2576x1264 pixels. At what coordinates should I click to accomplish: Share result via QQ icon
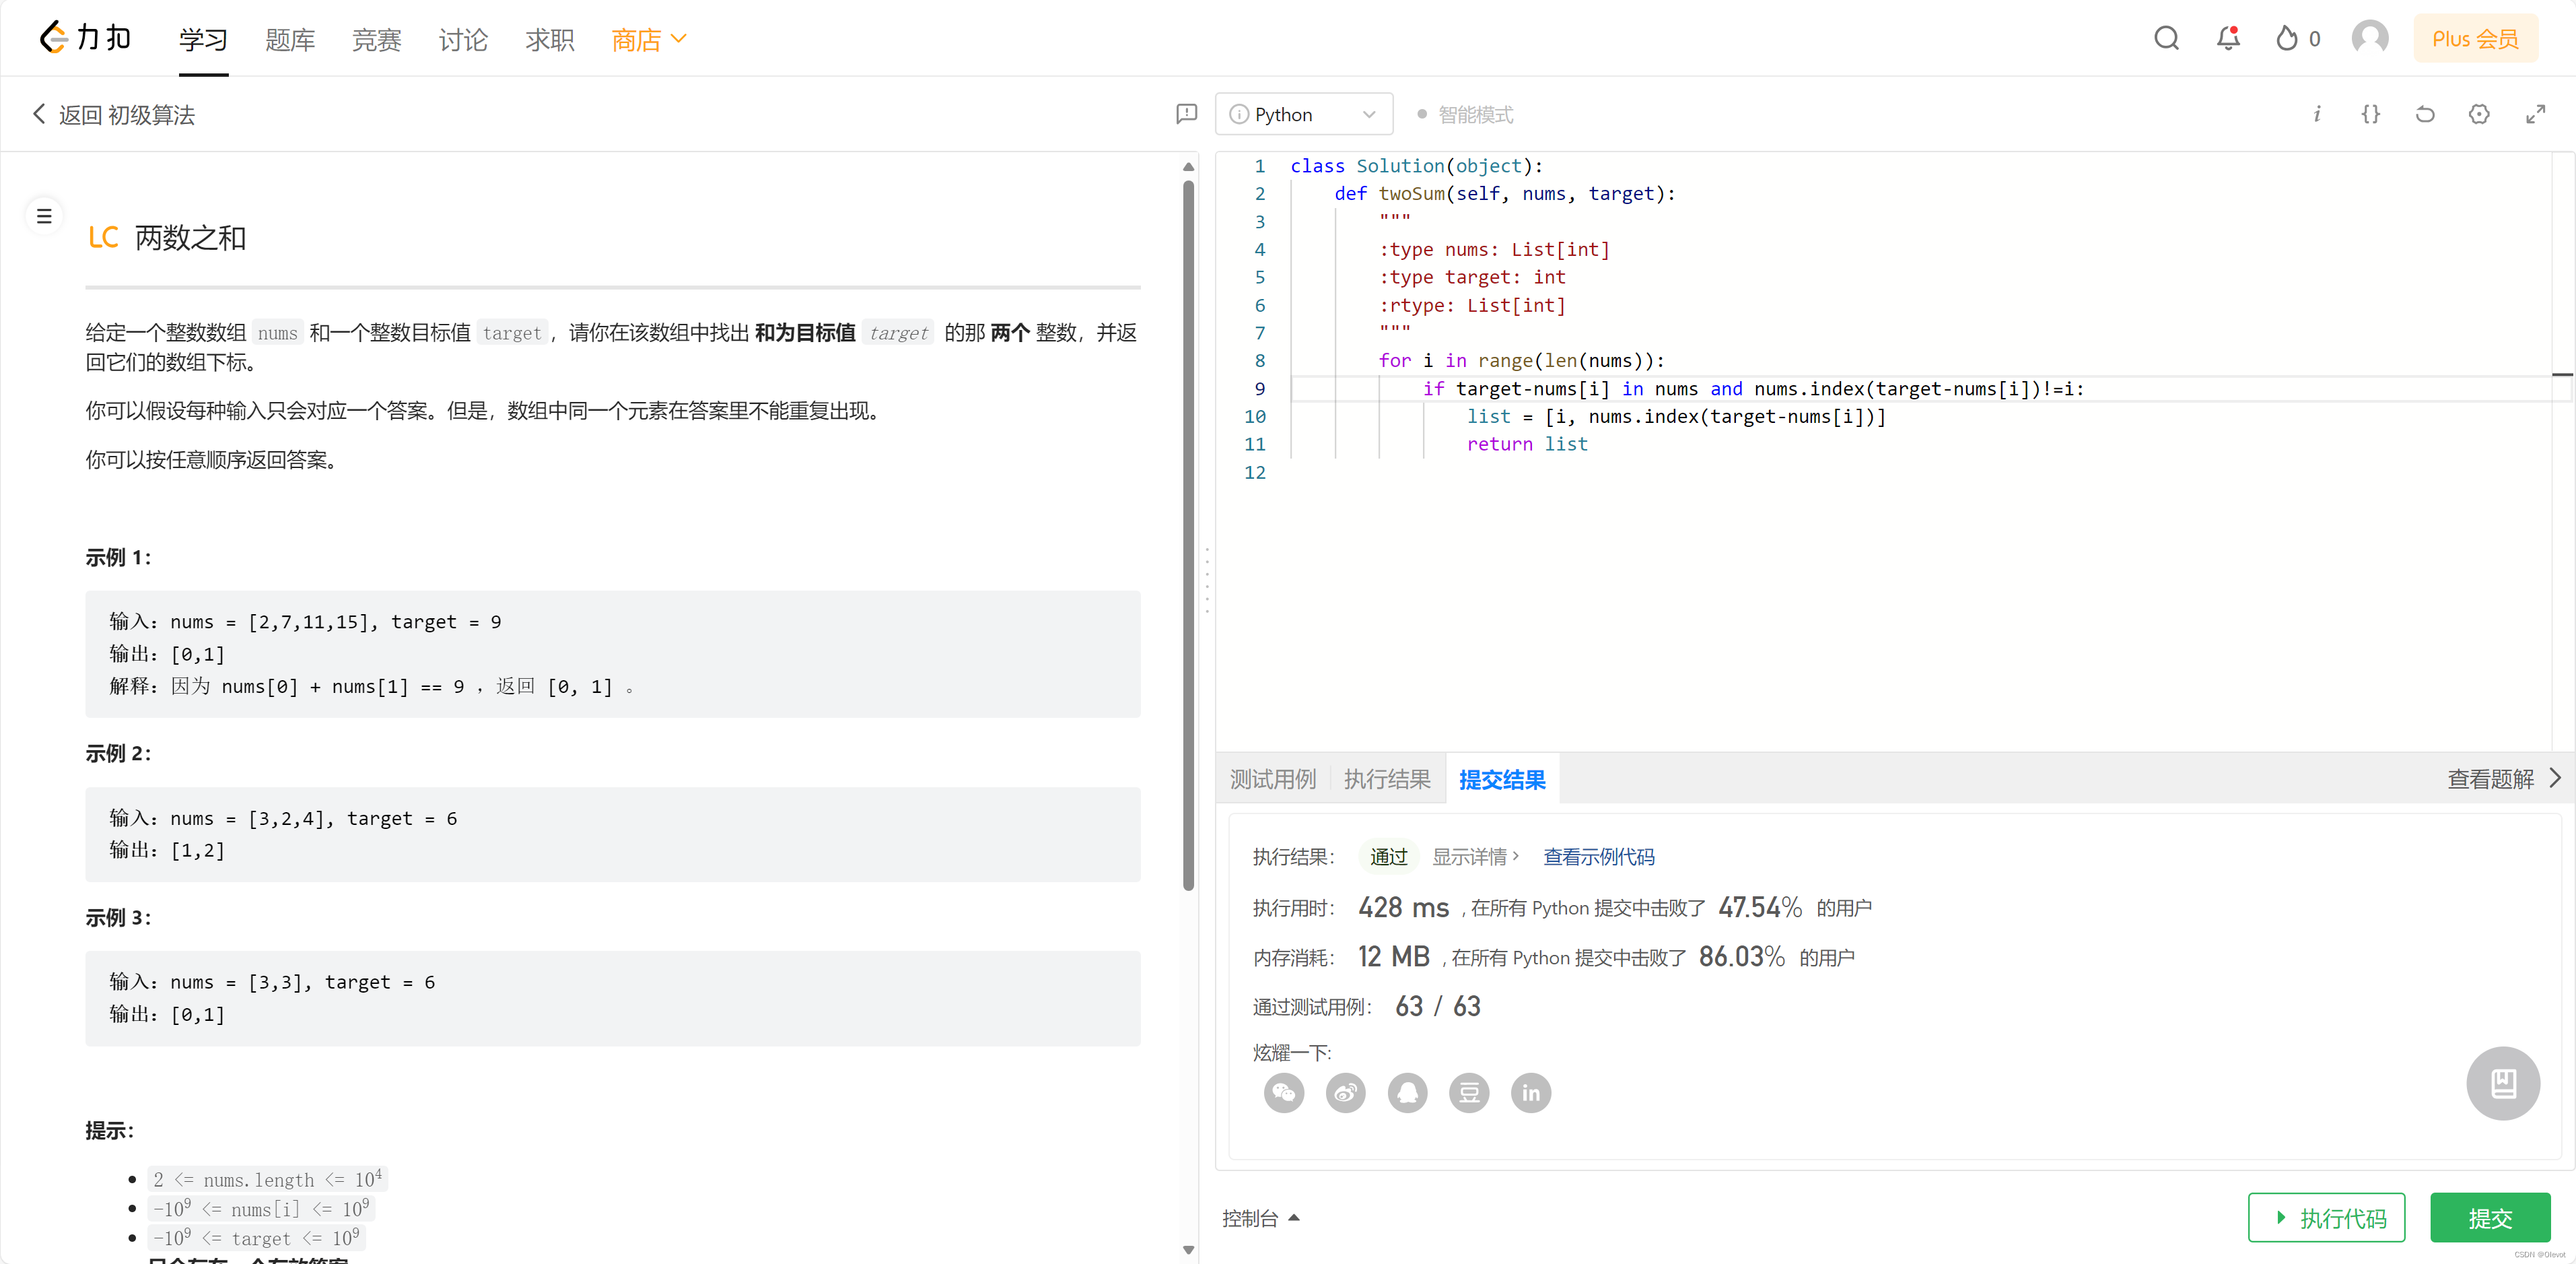[x=1408, y=1092]
